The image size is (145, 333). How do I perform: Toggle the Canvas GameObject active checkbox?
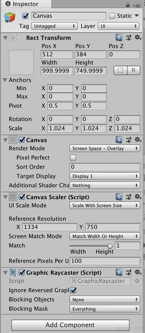click(25, 16)
